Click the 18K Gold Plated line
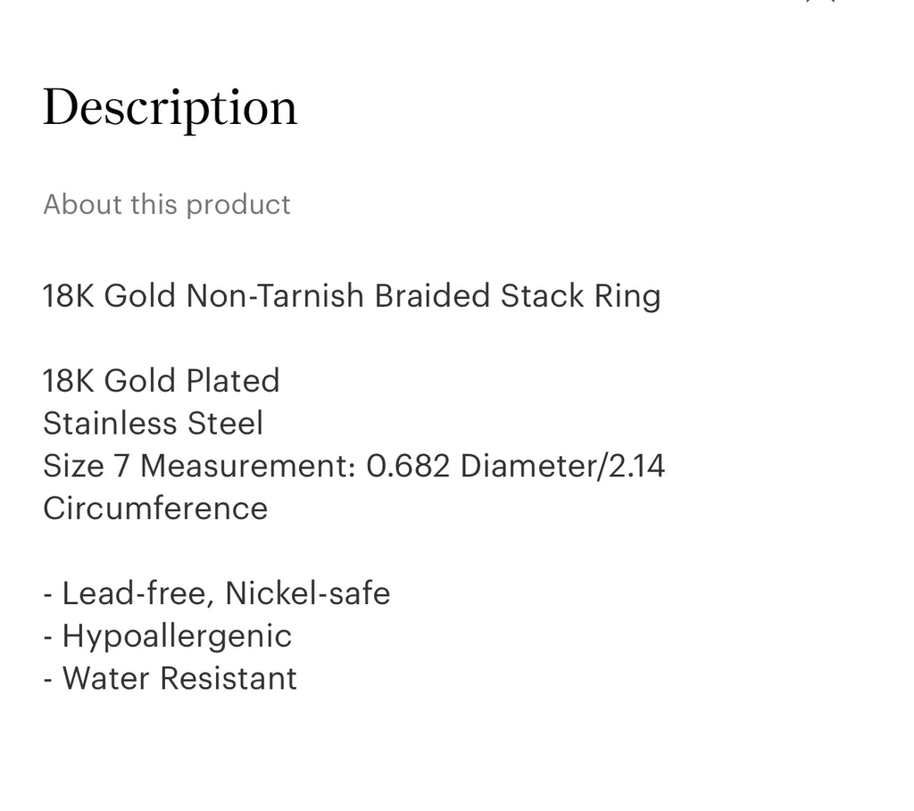 (162, 381)
